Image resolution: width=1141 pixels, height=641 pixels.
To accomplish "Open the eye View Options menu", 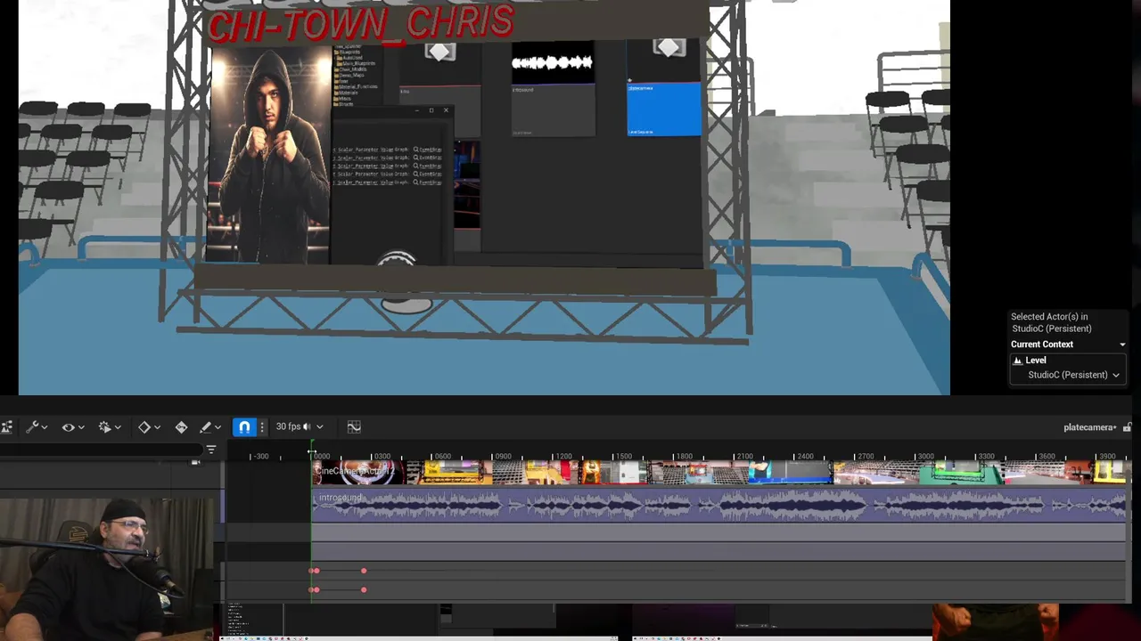I will [73, 427].
